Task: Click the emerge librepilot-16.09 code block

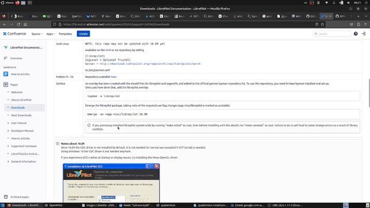Action: [x=223, y=114]
